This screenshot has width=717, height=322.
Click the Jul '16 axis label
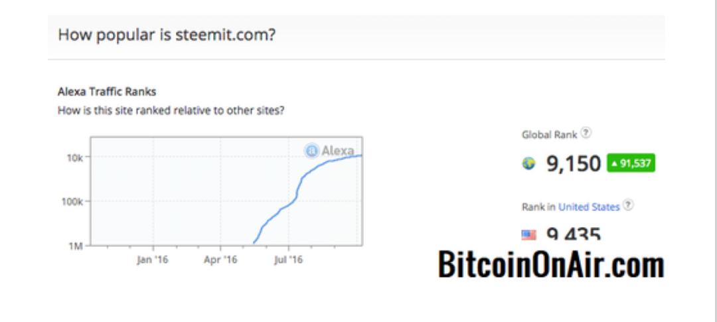coord(288,260)
